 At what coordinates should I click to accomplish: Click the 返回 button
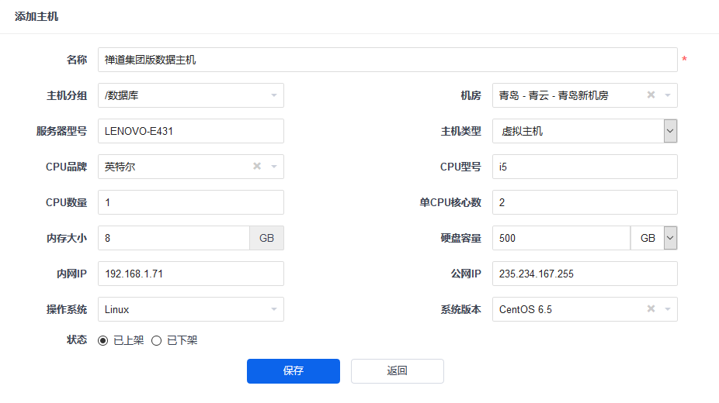tap(397, 371)
